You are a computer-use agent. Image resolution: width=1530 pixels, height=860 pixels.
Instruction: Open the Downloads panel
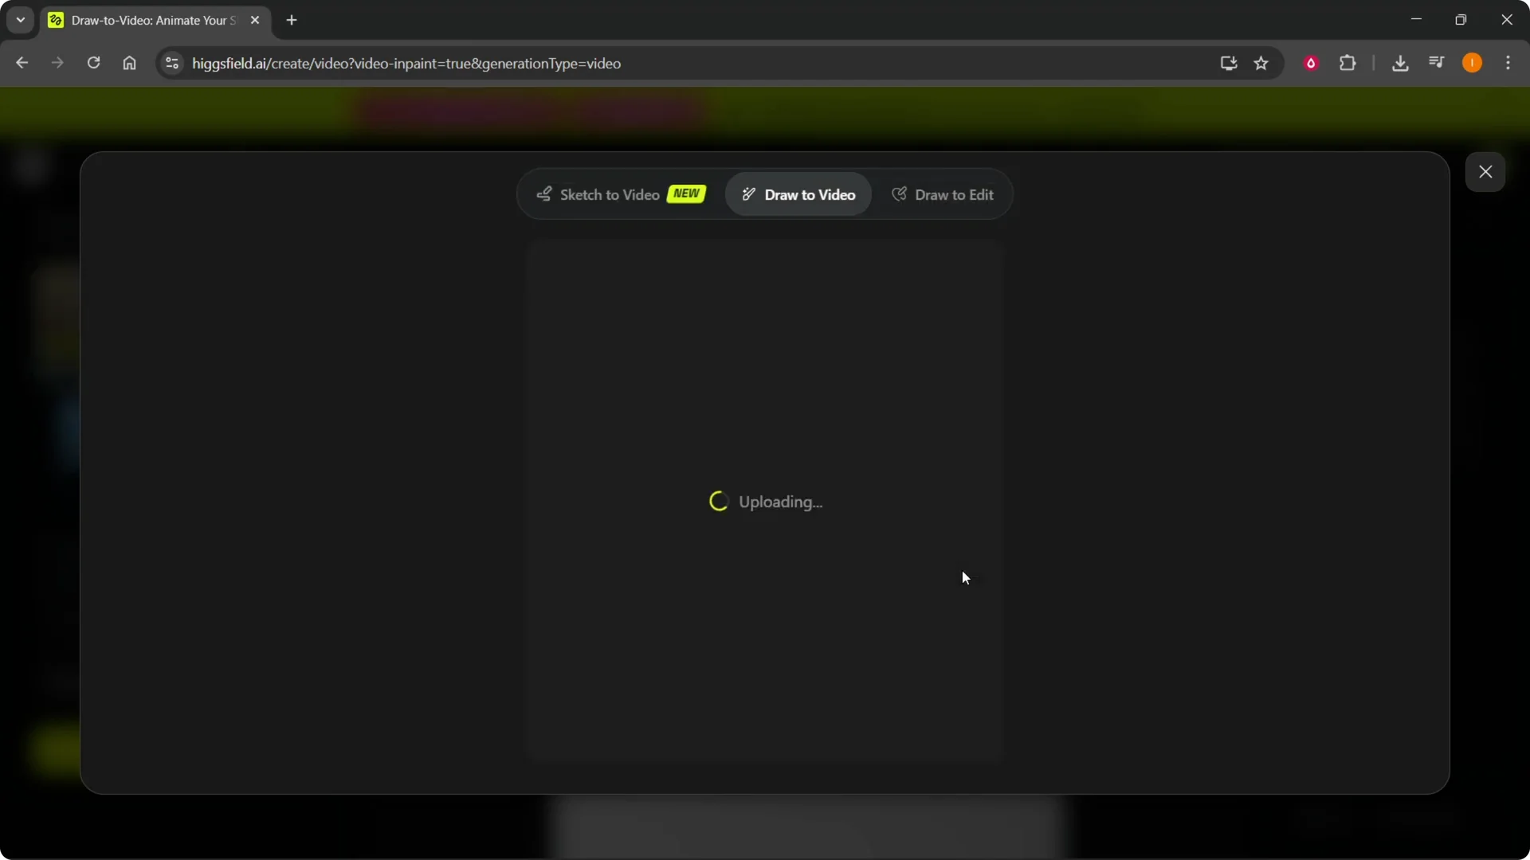coord(1402,62)
